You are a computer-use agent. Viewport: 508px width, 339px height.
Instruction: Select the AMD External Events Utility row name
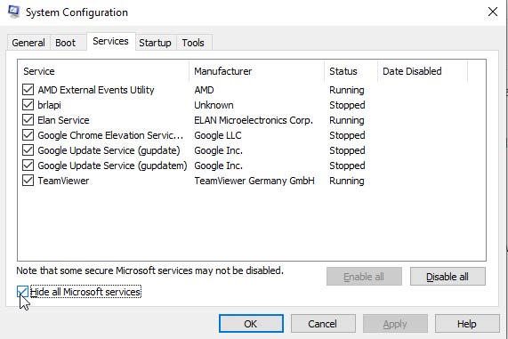point(96,90)
